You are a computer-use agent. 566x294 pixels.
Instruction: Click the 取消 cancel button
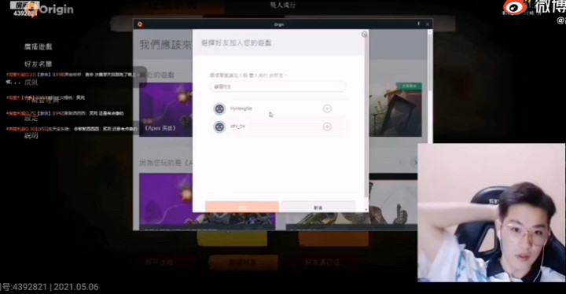(x=318, y=207)
